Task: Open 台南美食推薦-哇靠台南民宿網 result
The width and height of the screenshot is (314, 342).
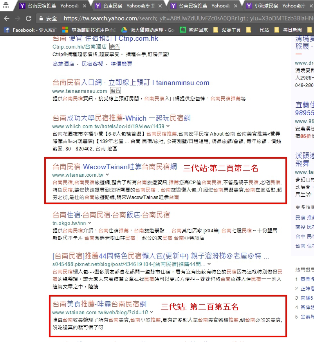Action: [99, 304]
